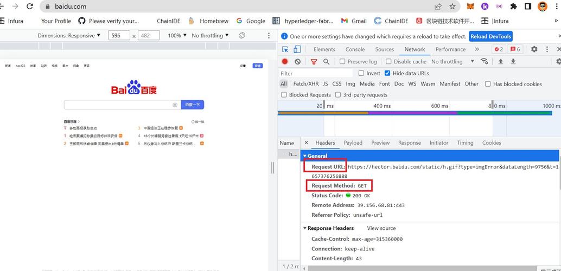
Task: Click the Baidu search submit button
Action: point(193,105)
